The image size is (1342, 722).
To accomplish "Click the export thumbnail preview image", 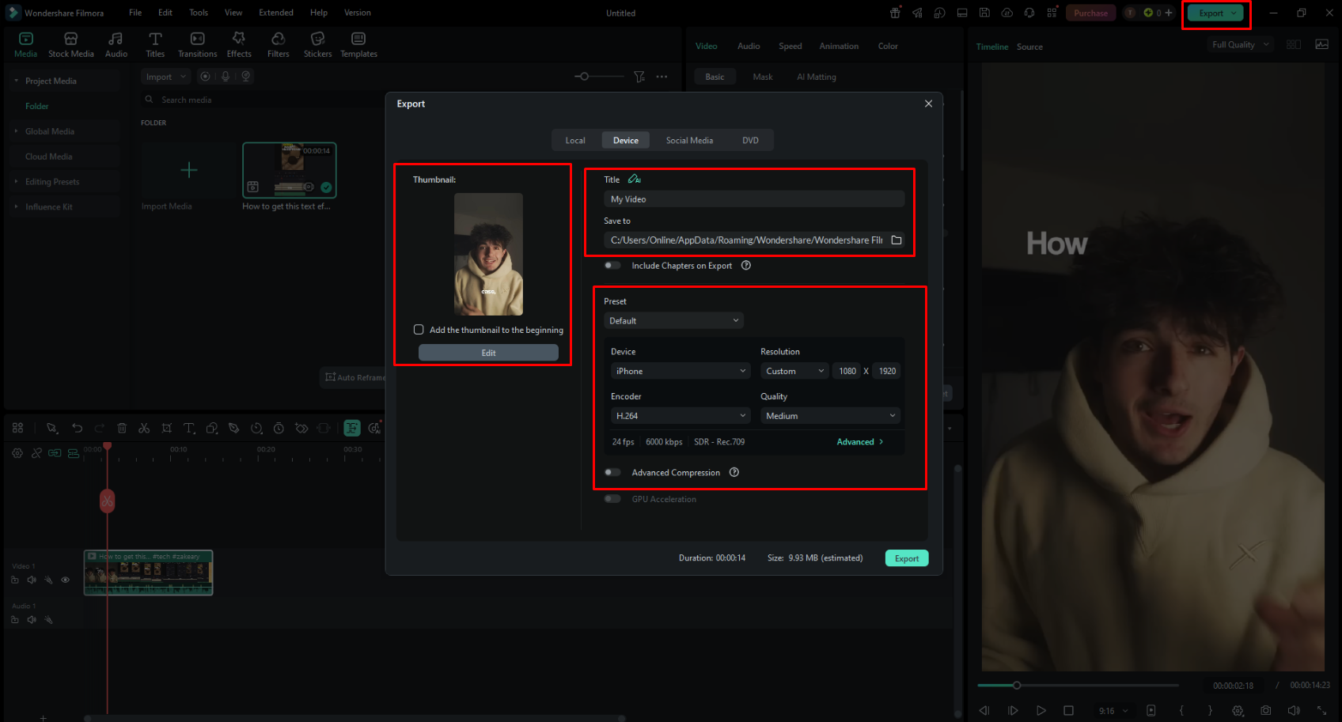I will coord(488,255).
